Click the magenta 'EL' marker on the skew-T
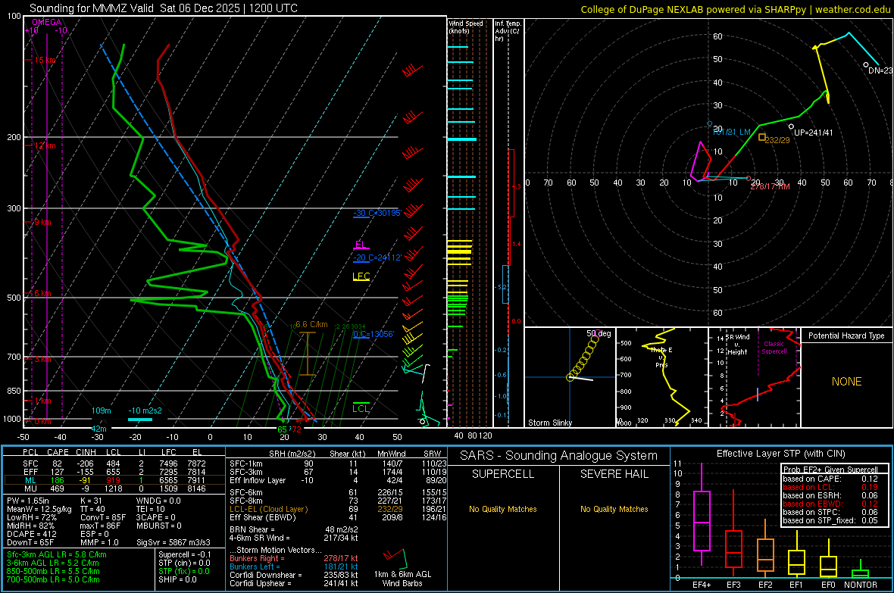 click(361, 245)
